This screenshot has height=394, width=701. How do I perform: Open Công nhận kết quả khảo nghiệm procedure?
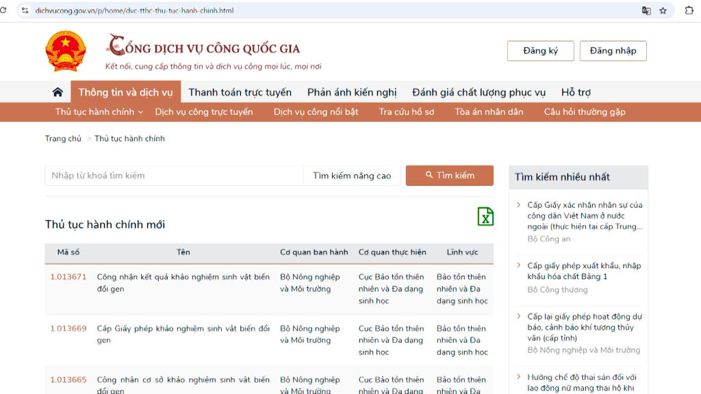pyautogui.click(x=183, y=283)
